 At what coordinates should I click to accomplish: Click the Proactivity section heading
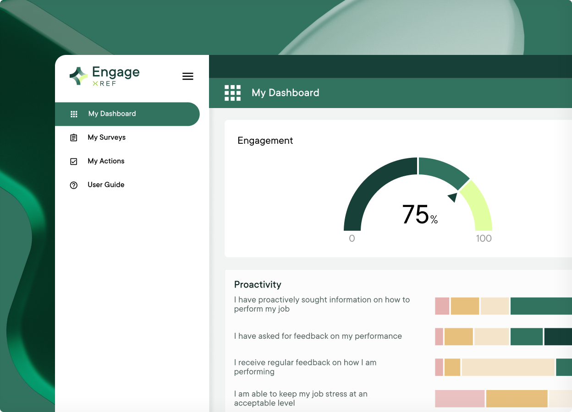[258, 284]
